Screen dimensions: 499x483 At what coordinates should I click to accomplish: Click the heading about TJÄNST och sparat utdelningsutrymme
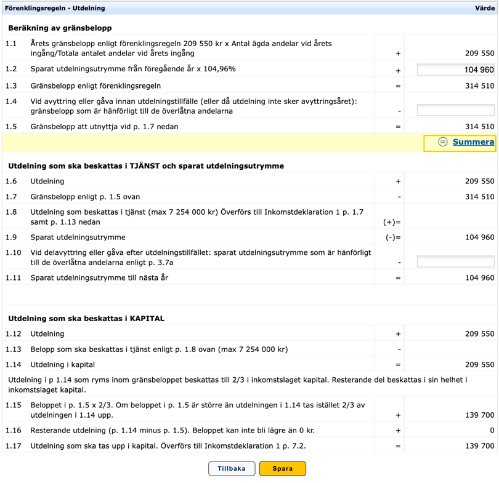[146, 166]
